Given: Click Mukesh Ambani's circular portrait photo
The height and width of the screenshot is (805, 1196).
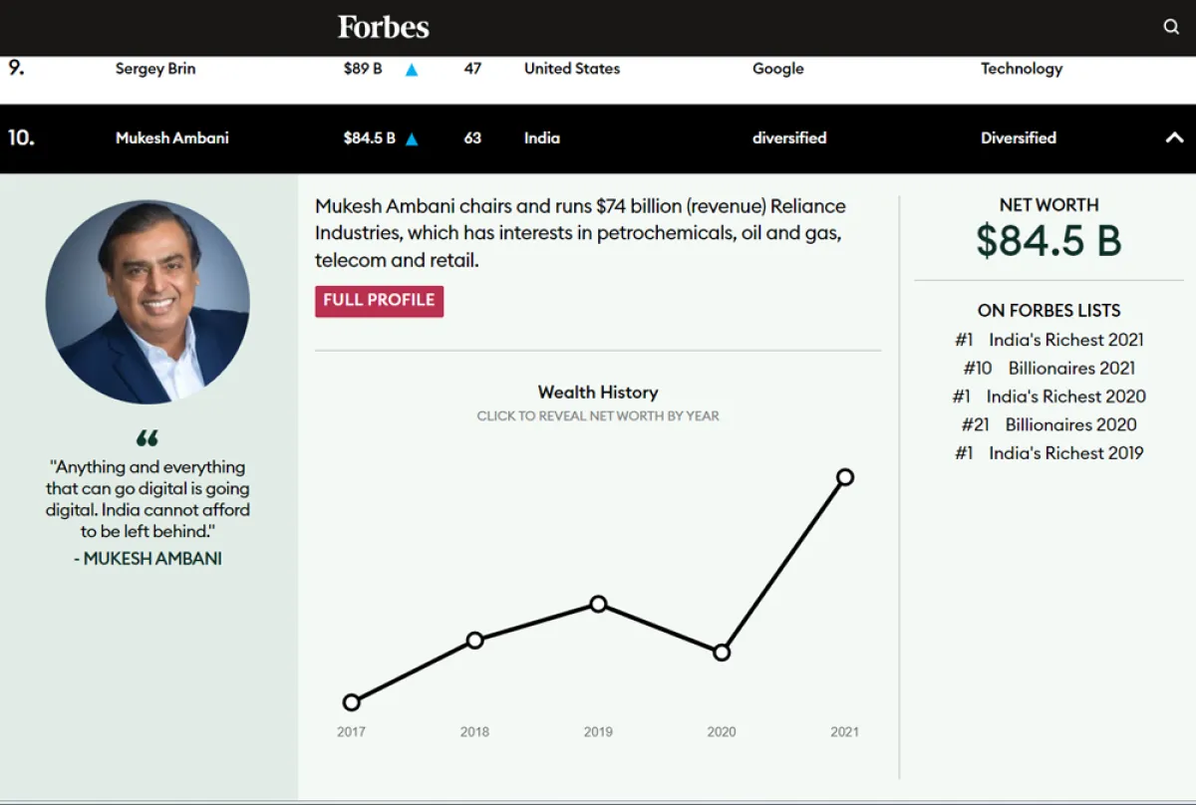Looking at the screenshot, I should pyautogui.click(x=148, y=302).
